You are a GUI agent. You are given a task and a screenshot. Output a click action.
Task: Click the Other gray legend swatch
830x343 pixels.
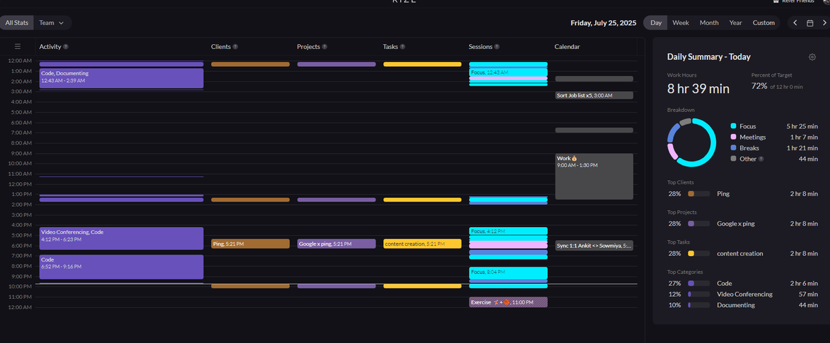point(733,159)
